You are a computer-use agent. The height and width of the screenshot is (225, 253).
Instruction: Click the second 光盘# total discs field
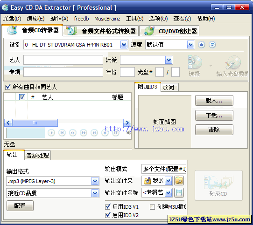tap(176, 72)
